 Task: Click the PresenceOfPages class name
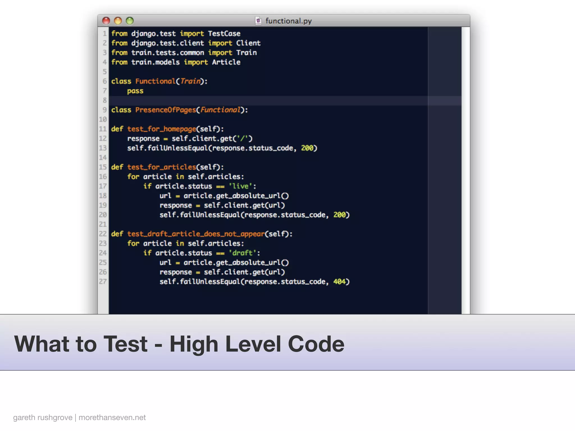tap(165, 110)
